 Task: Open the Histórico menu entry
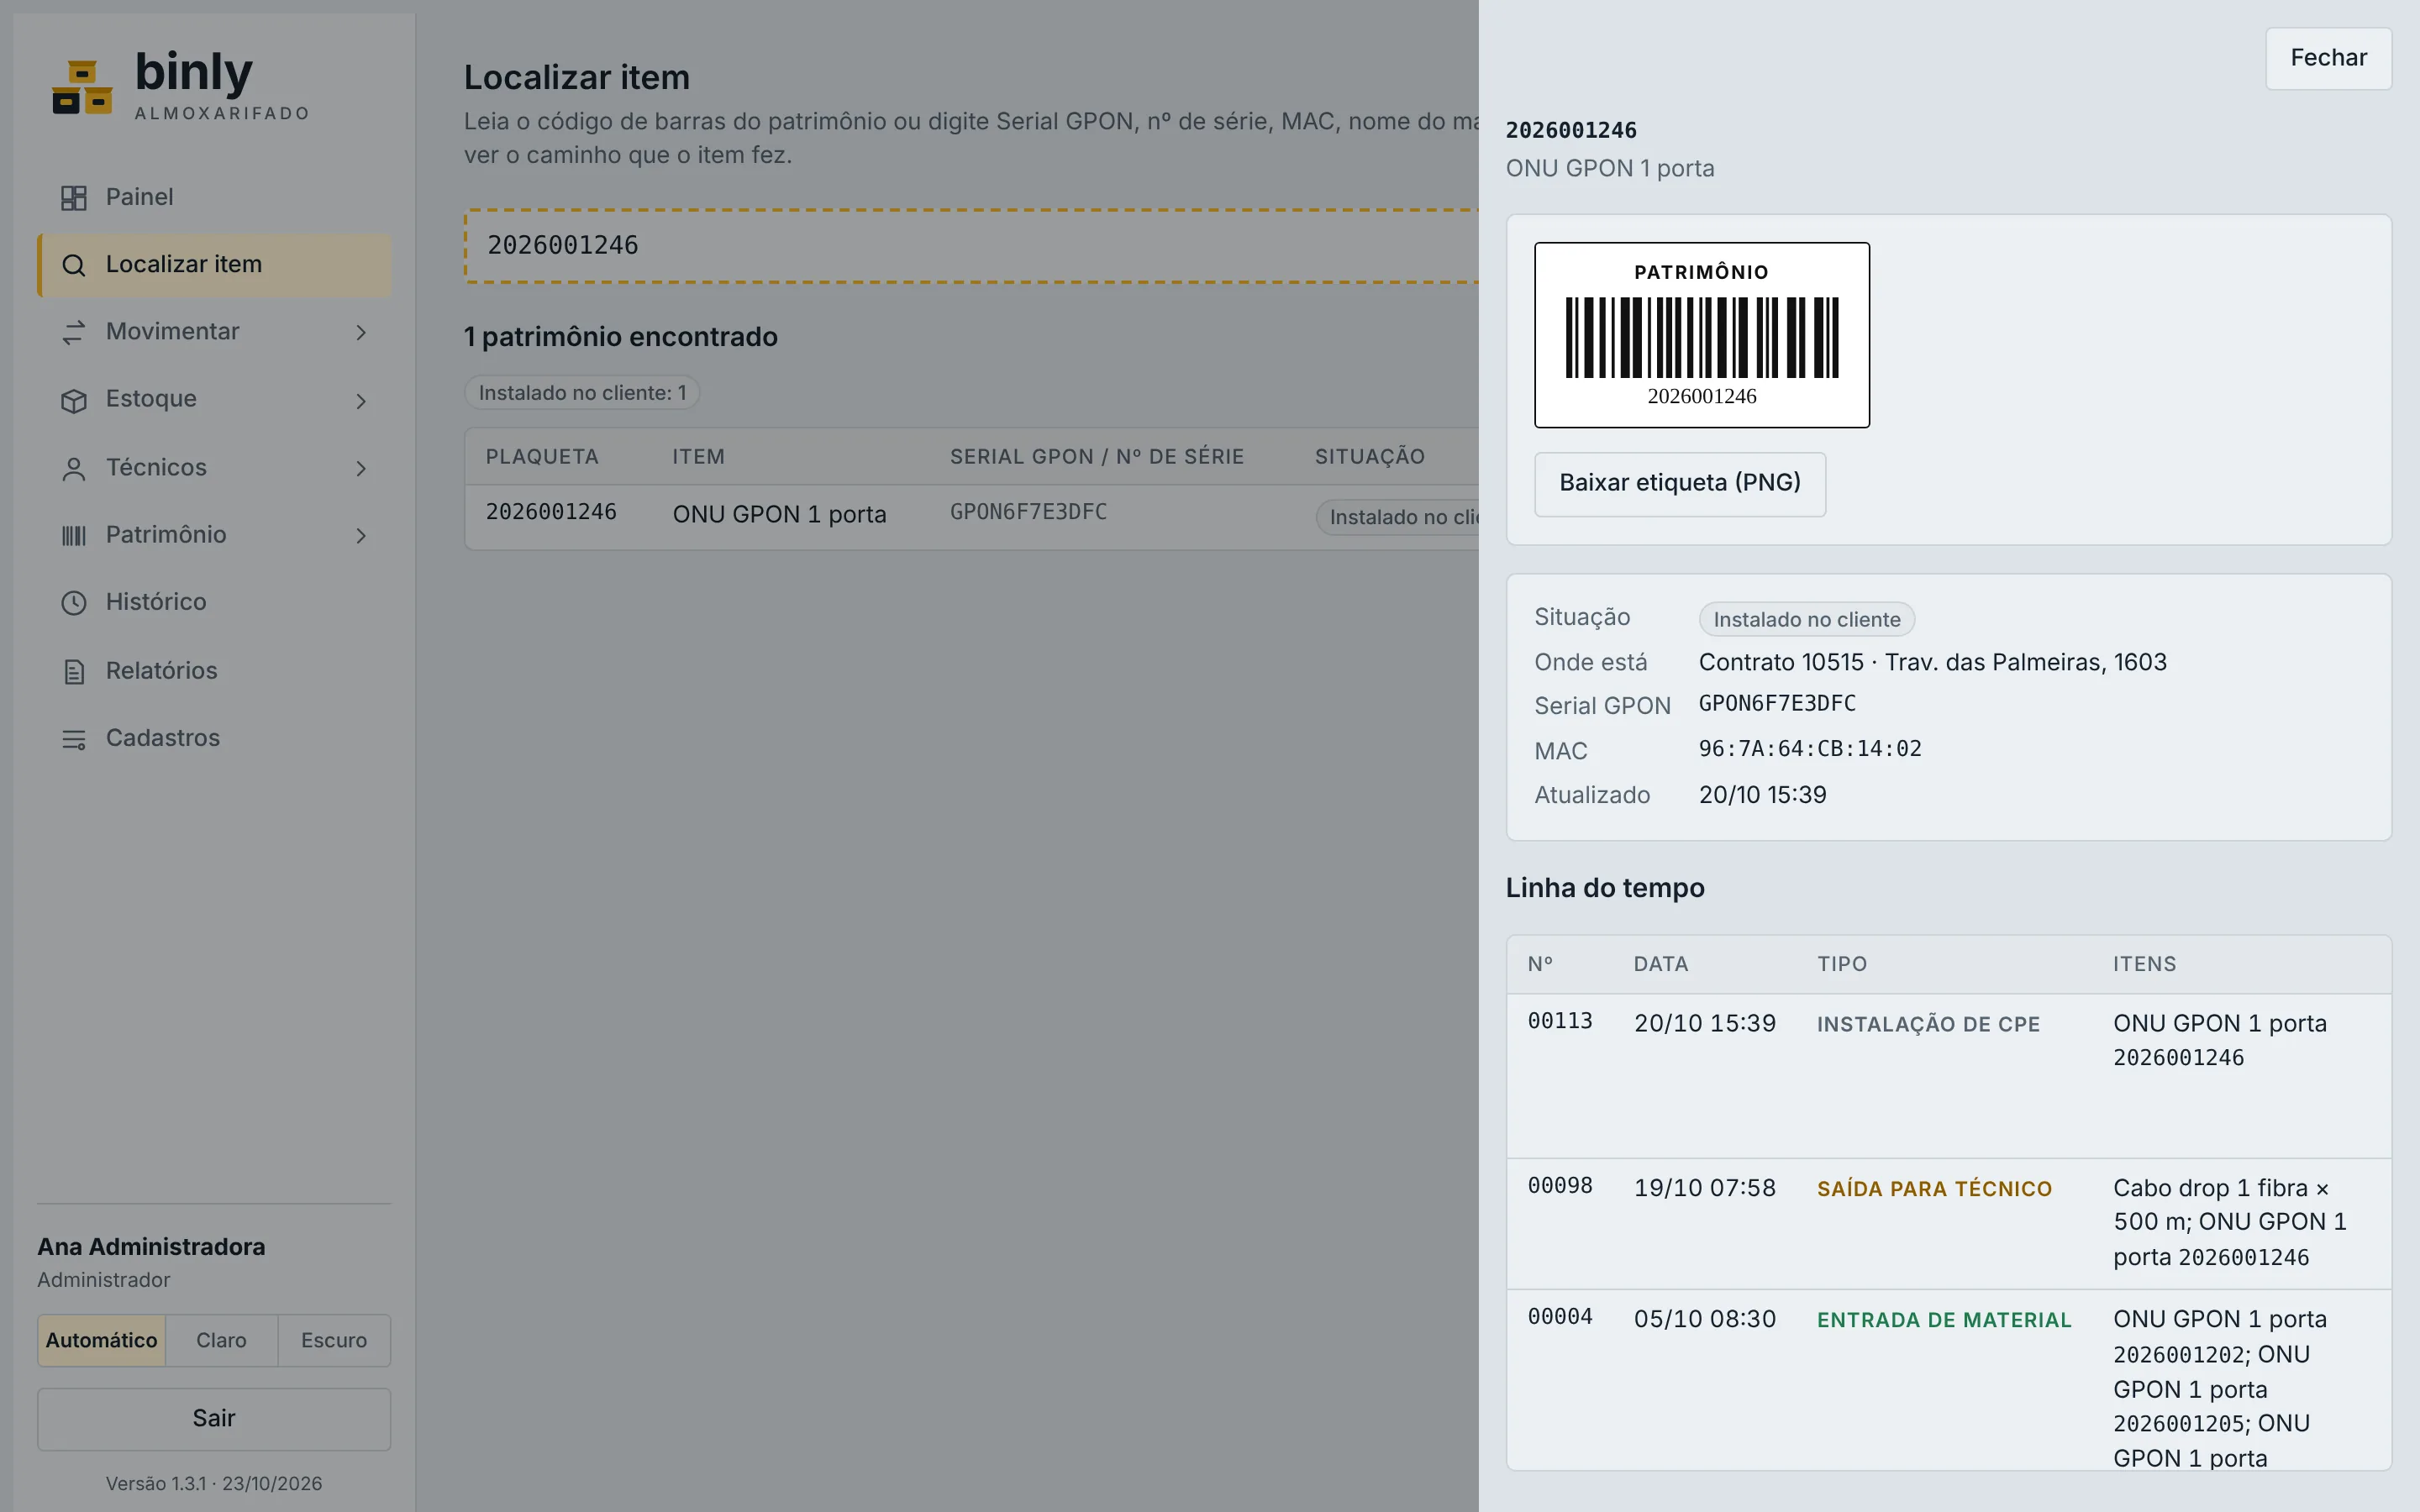coord(214,602)
